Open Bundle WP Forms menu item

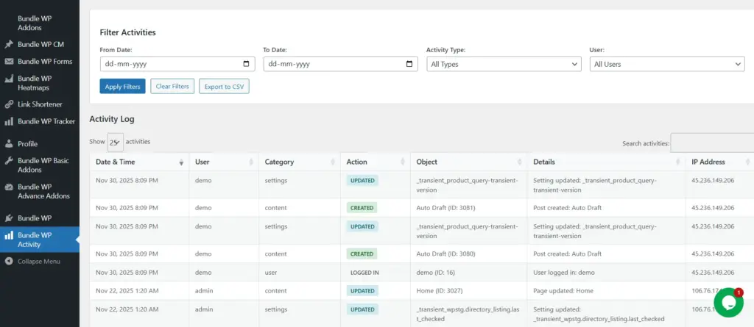tap(40, 62)
